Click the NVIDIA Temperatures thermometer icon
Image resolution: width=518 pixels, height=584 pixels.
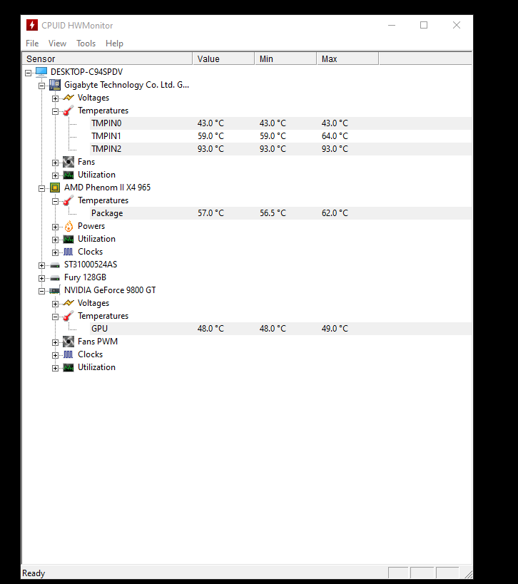(68, 316)
